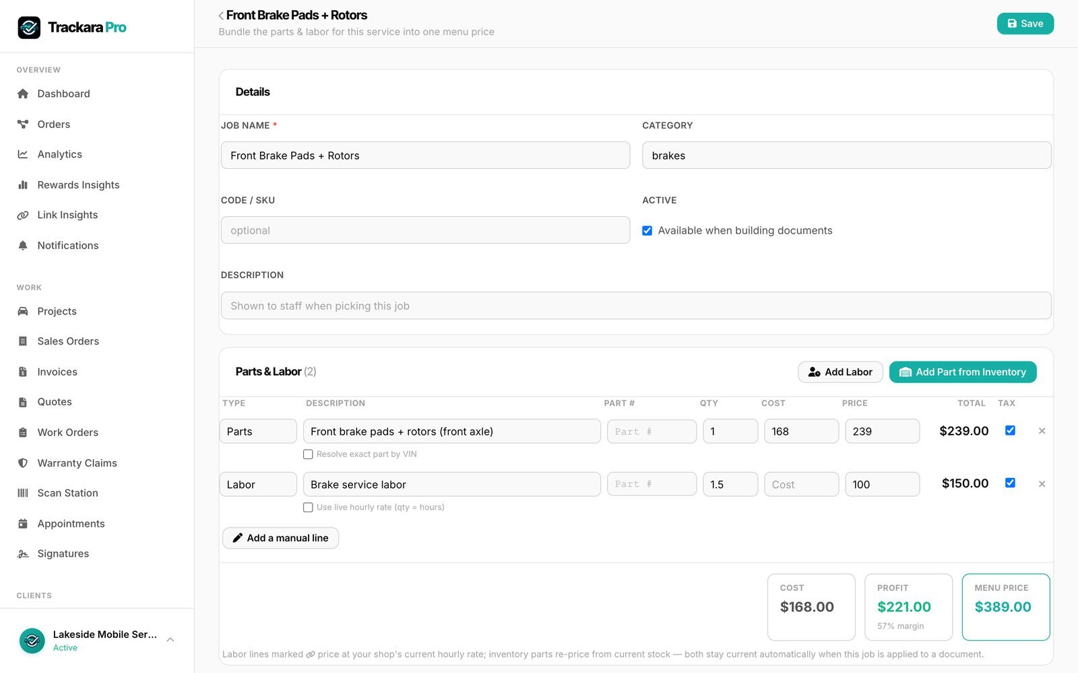
Task: Click the Orders icon in sidebar
Action: coord(23,124)
